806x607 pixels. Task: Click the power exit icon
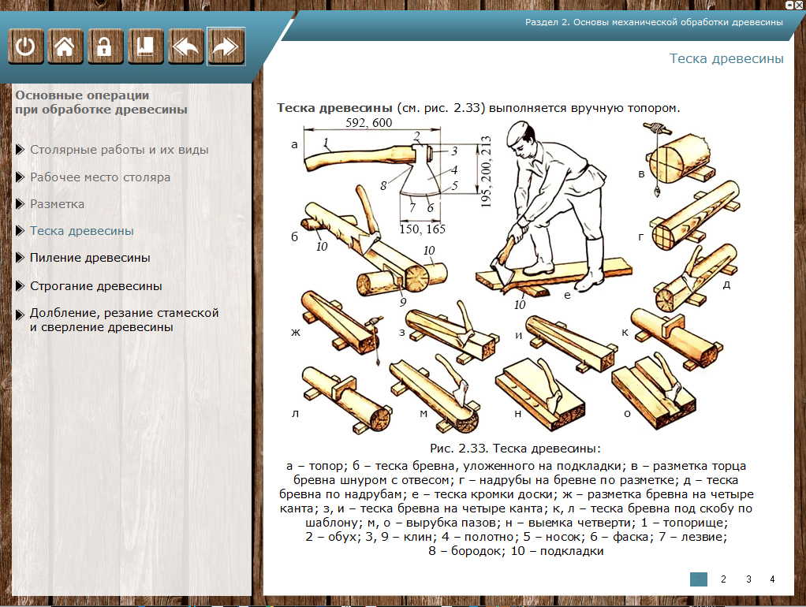click(26, 47)
